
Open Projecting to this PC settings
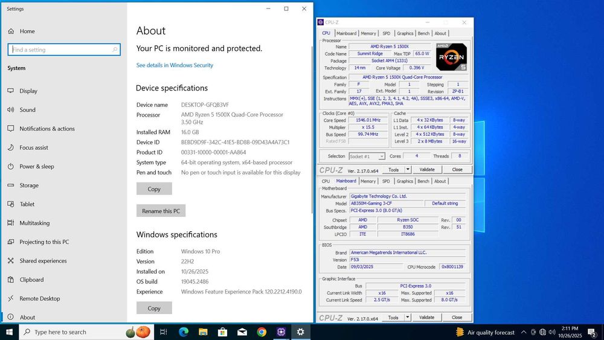tap(44, 242)
